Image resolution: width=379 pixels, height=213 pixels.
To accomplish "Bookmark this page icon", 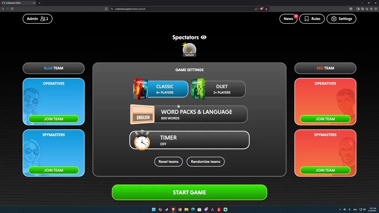I will point(106,9).
